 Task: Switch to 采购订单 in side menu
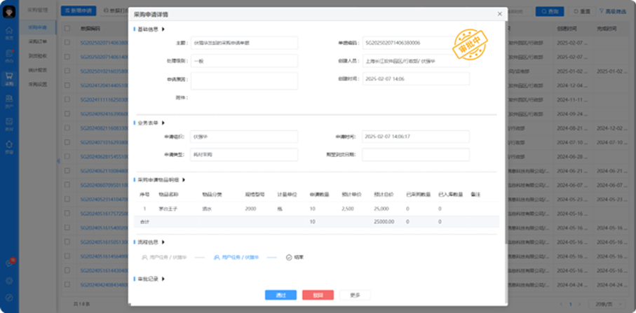(x=38, y=42)
